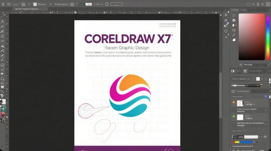Screen dimensions: 271x151
Task: Open the dropdown below the color field
Action: 256,65
